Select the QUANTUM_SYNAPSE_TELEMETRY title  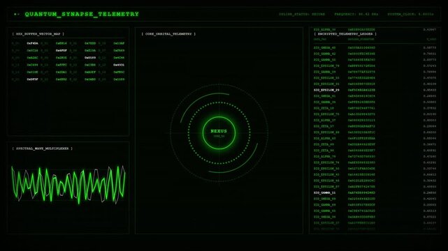tap(82, 14)
